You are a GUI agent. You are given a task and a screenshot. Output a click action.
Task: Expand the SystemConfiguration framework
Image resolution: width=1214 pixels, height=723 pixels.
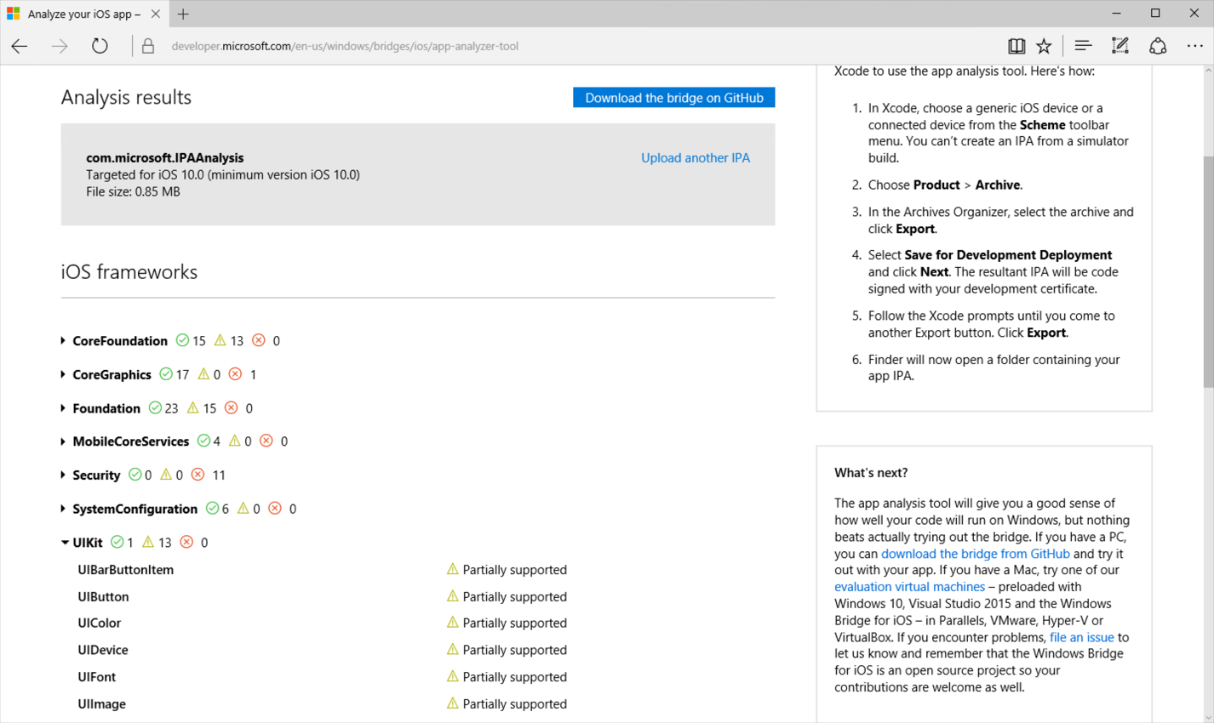[134, 510]
